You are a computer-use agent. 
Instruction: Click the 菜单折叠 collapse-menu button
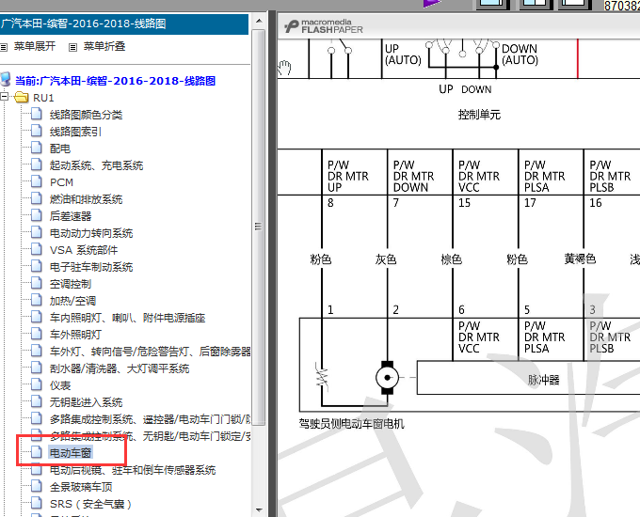[x=104, y=46]
